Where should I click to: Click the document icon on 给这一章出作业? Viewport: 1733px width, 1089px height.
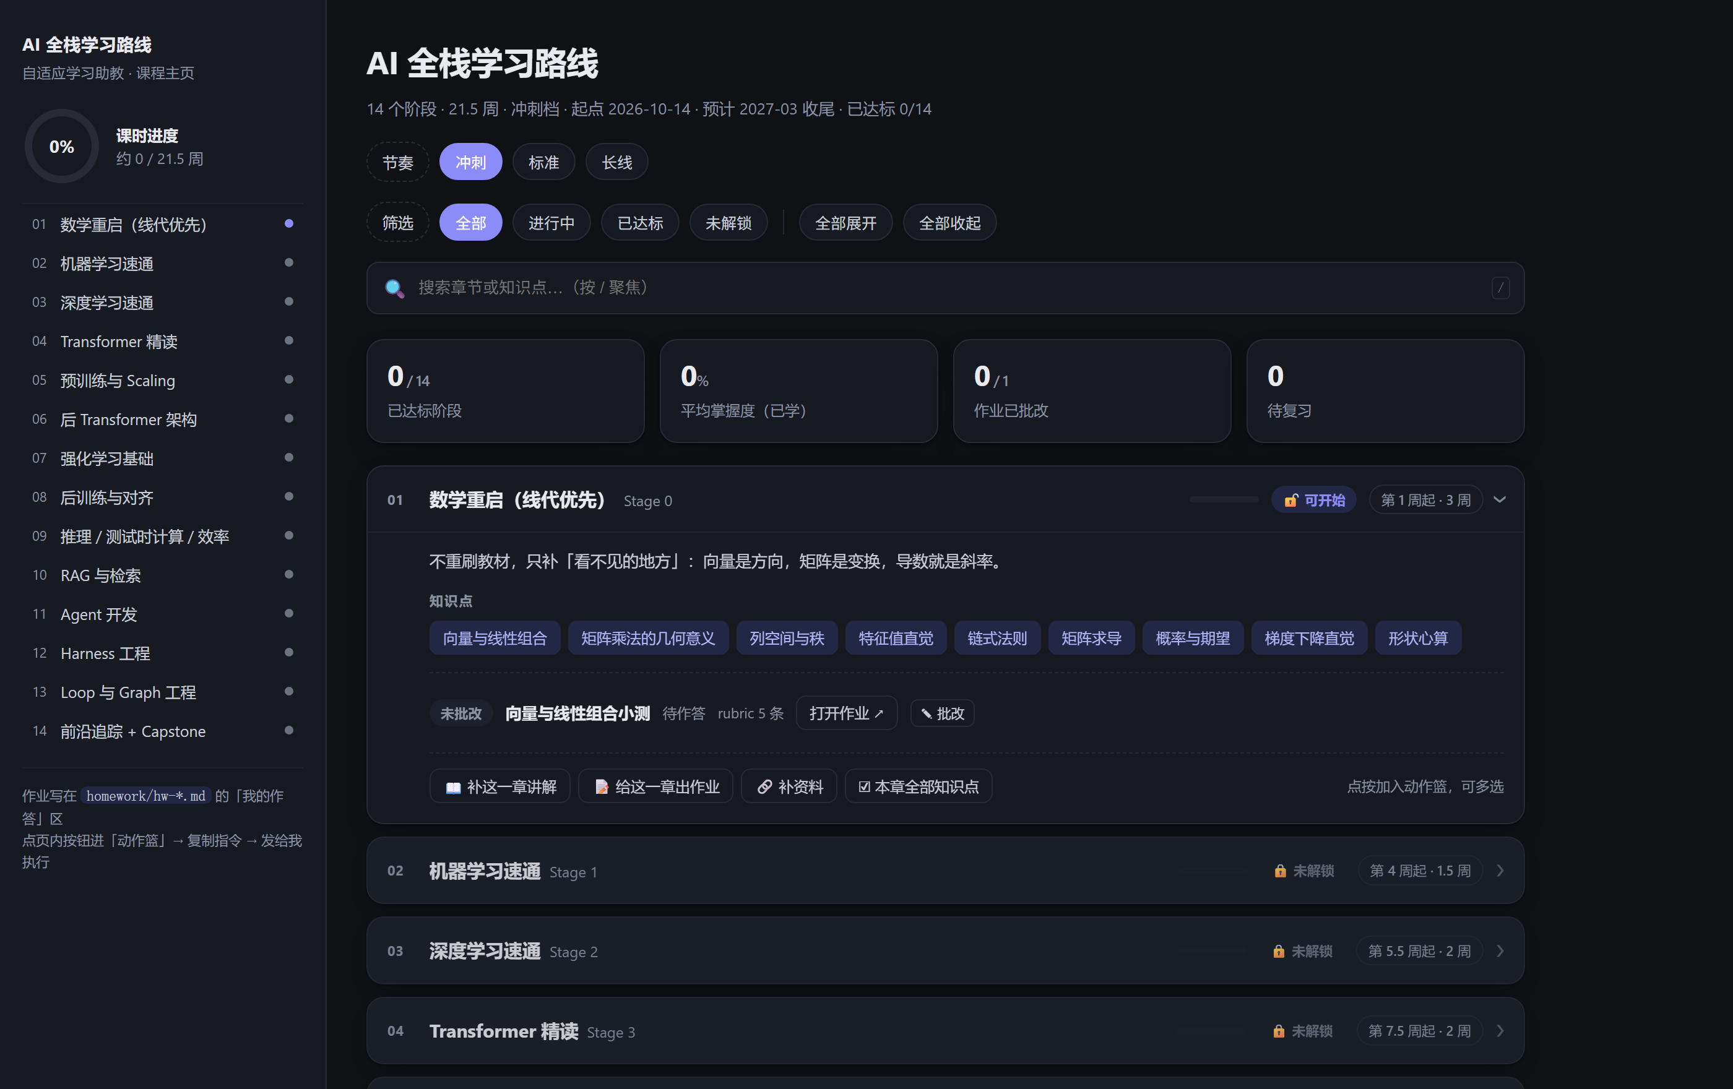point(602,787)
